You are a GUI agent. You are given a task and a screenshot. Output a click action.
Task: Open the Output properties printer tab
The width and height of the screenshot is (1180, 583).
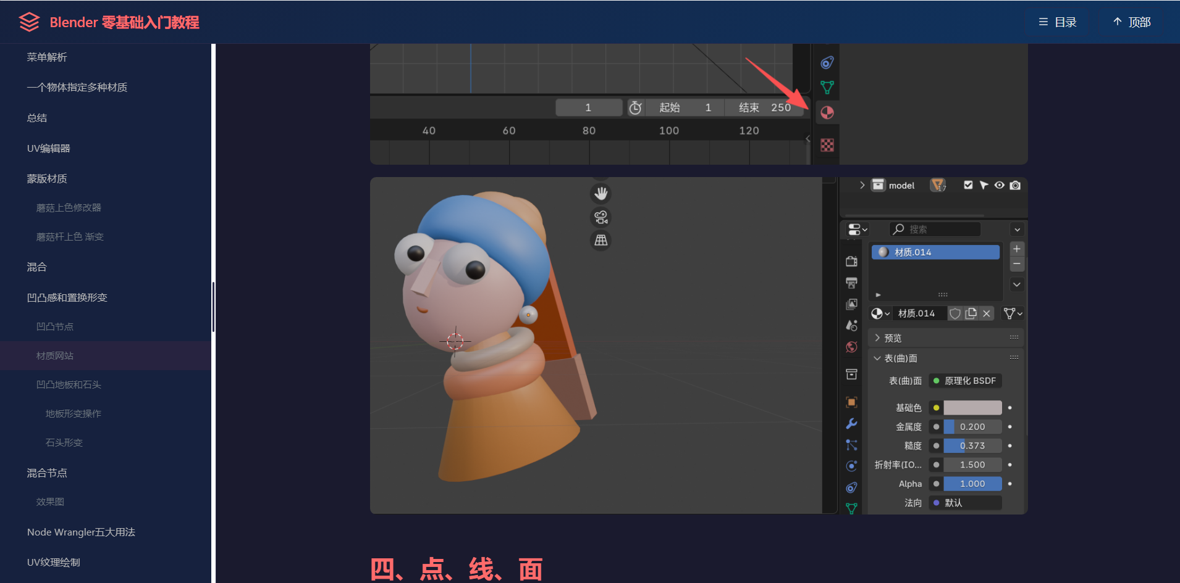851,283
